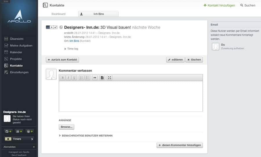Add blockquote via quote icon
The image size is (261, 157).
(95, 78)
